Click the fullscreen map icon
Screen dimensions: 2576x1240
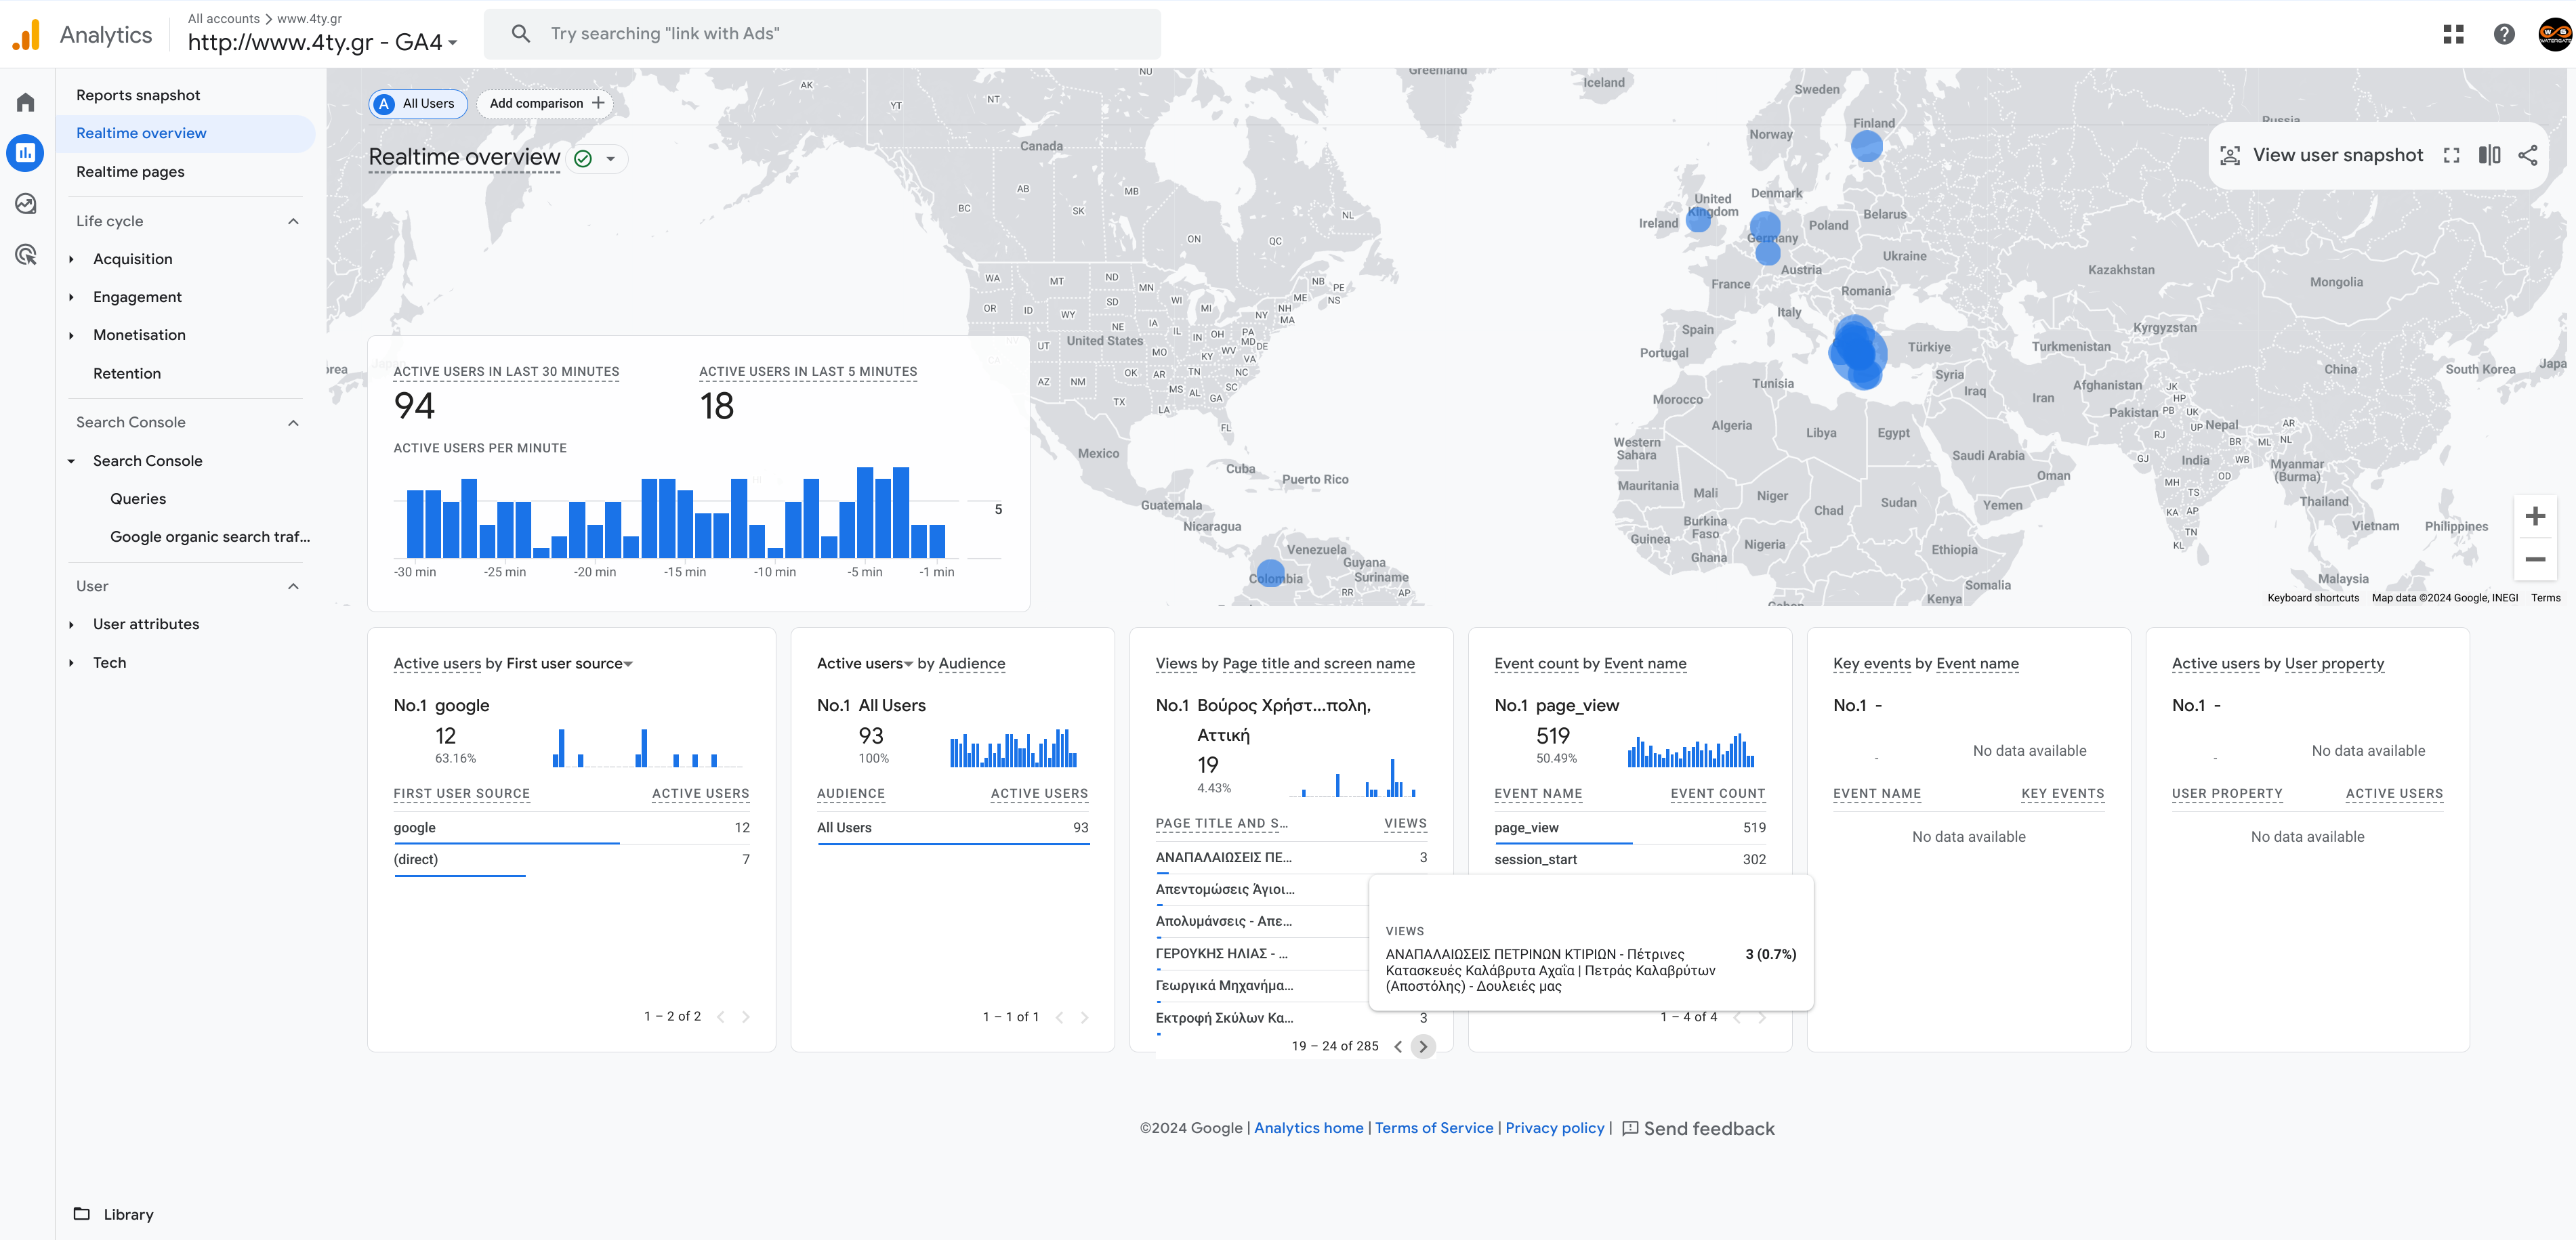point(2451,155)
